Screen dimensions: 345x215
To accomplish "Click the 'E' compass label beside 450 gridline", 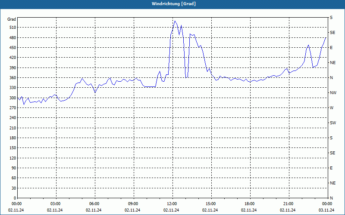I will point(331,48).
